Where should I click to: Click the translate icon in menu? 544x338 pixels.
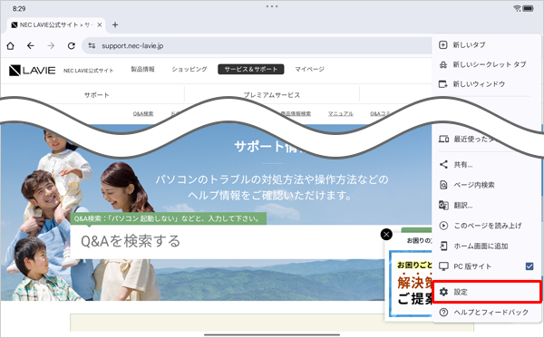click(x=443, y=205)
